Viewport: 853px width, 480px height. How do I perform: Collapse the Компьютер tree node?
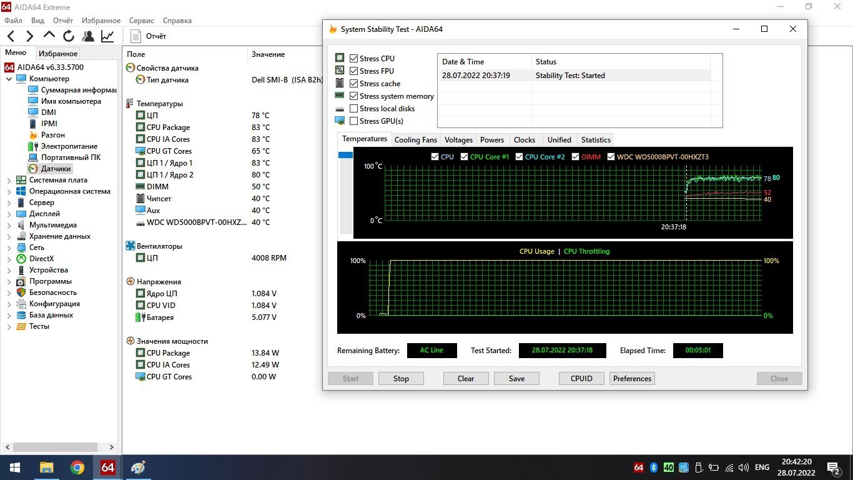[x=9, y=79]
